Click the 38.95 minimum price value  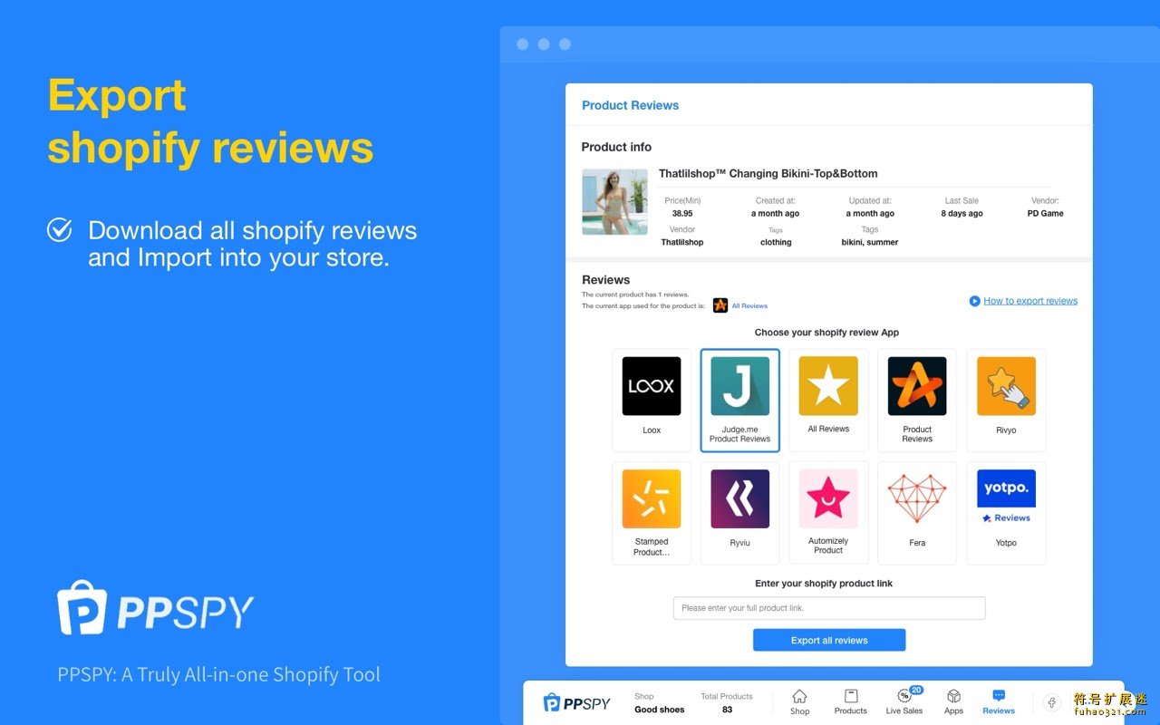coord(682,214)
